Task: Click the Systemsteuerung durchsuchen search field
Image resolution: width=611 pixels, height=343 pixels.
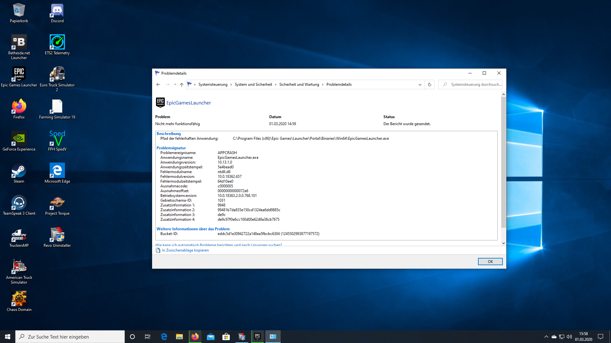Action: tap(470, 84)
